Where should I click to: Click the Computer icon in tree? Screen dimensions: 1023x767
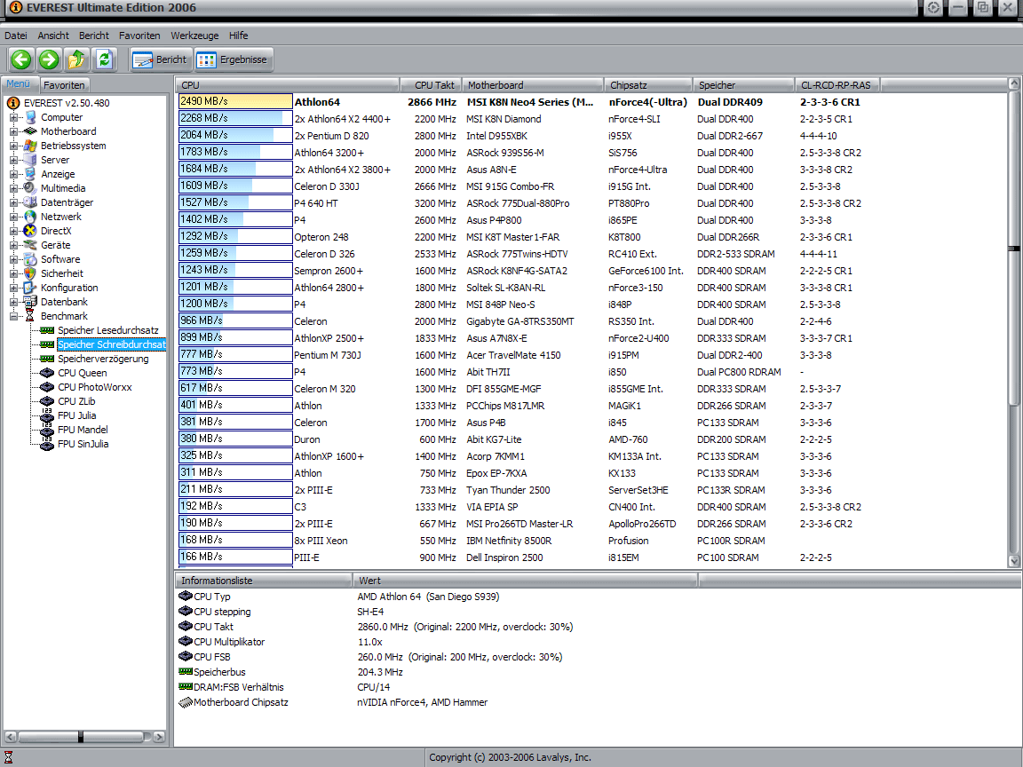(x=30, y=117)
